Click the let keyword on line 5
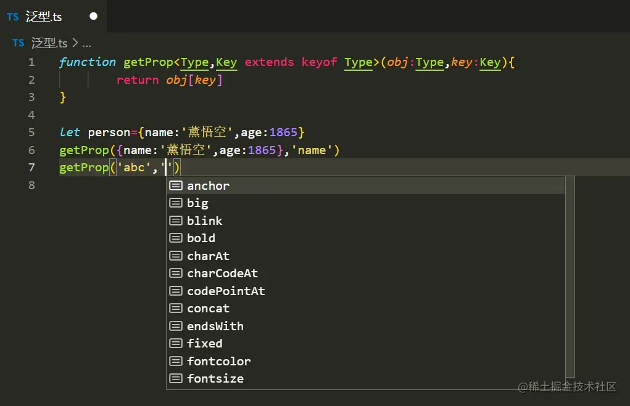This screenshot has height=406, width=630. tap(70, 132)
